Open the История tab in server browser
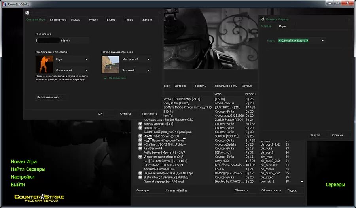The height and width of the screenshot is (208, 356). click(180, 86)
